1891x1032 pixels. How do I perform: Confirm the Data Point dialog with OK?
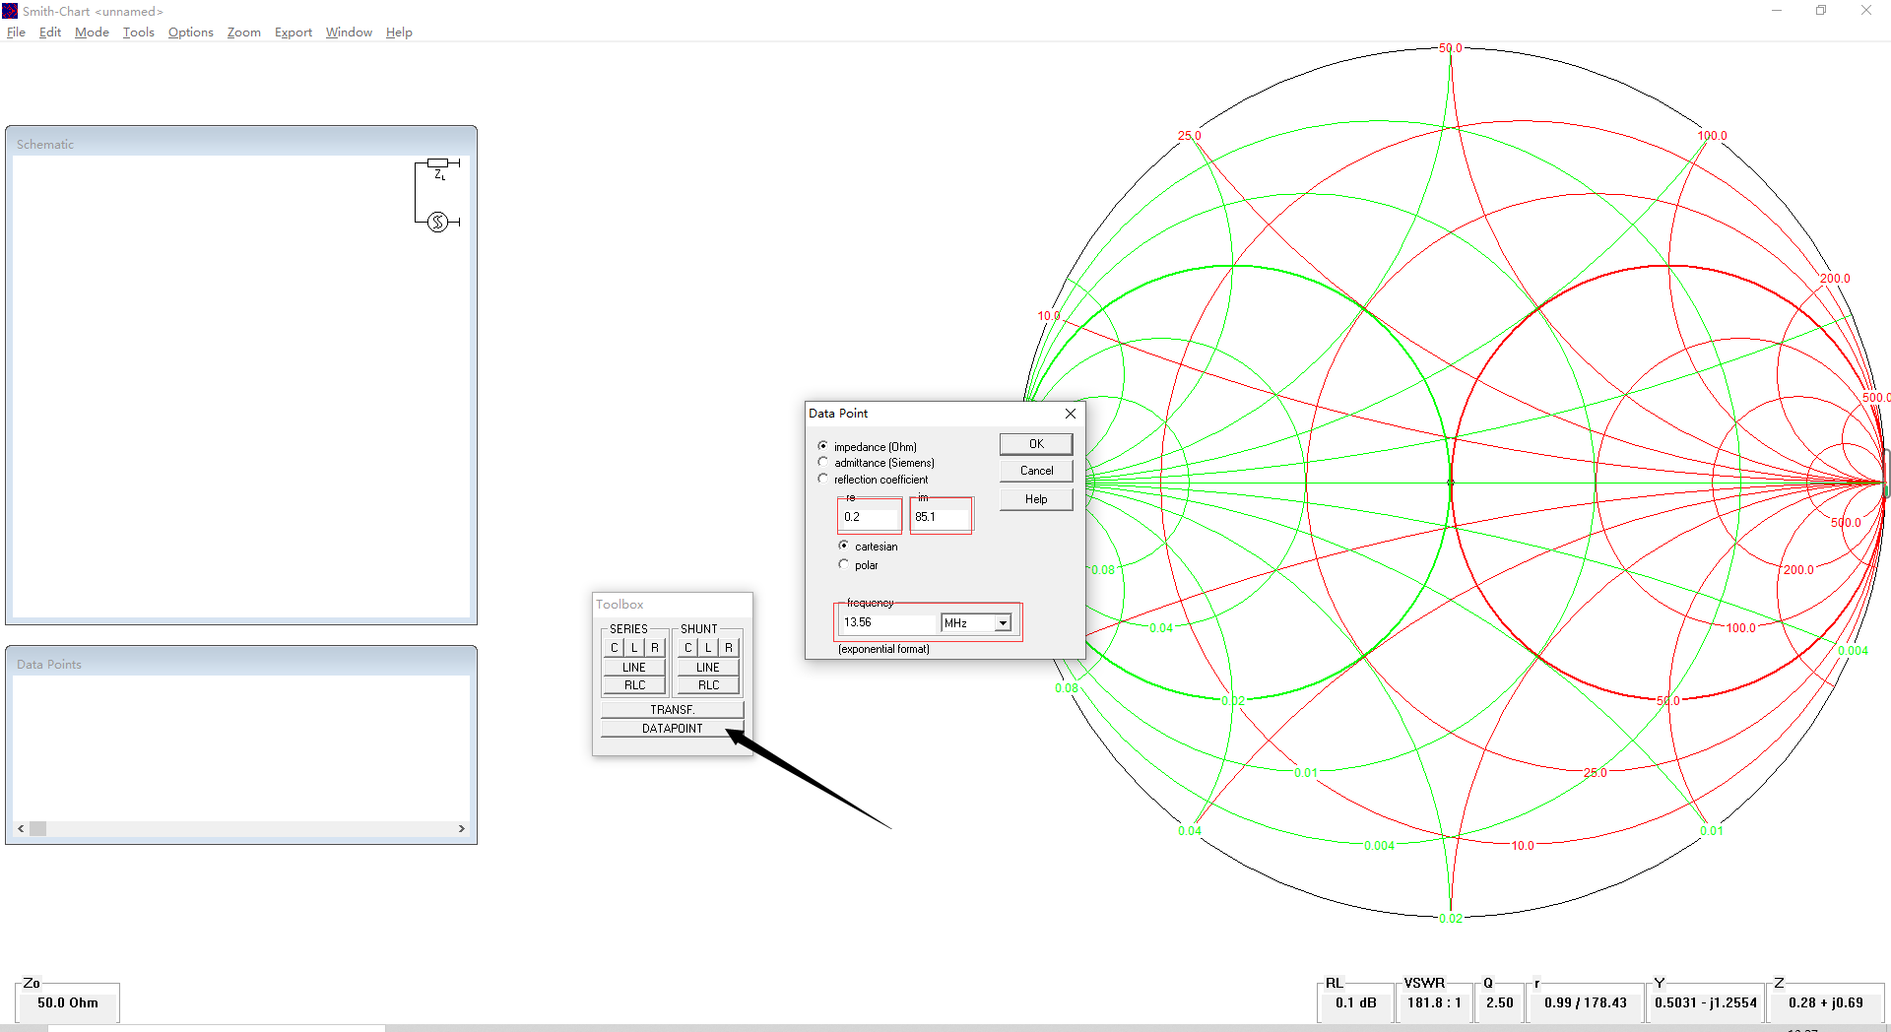pyautogui.click(x=1036, y=444)
